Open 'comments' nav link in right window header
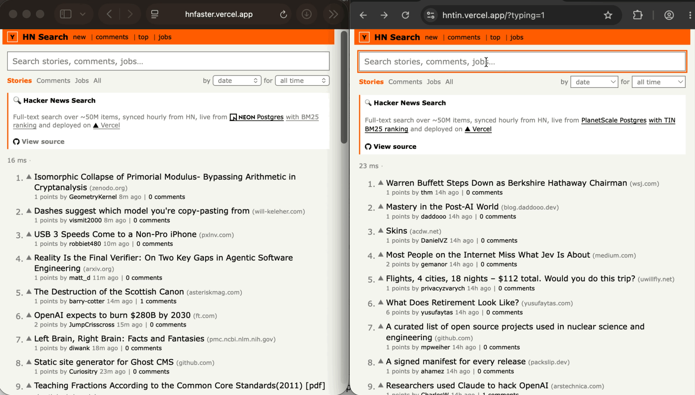This screenshot has height=395, width=695. point(464,37)
